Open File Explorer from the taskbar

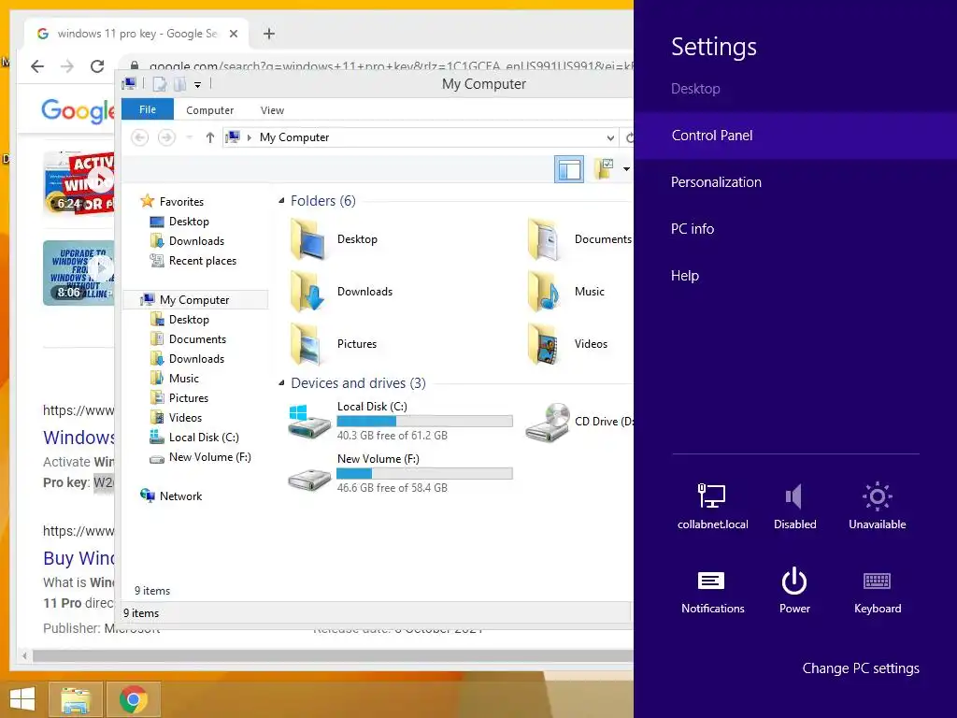[x=76, y=699]
